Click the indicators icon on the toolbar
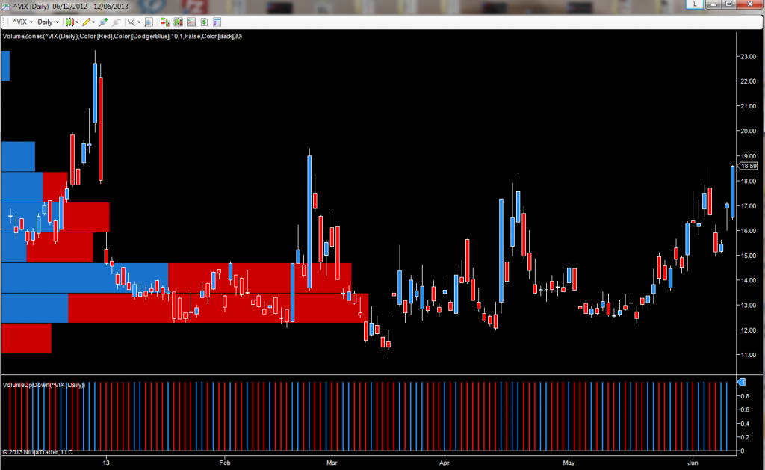The height and width of the screenshot is (470, 765). click(x=163, y=22)
